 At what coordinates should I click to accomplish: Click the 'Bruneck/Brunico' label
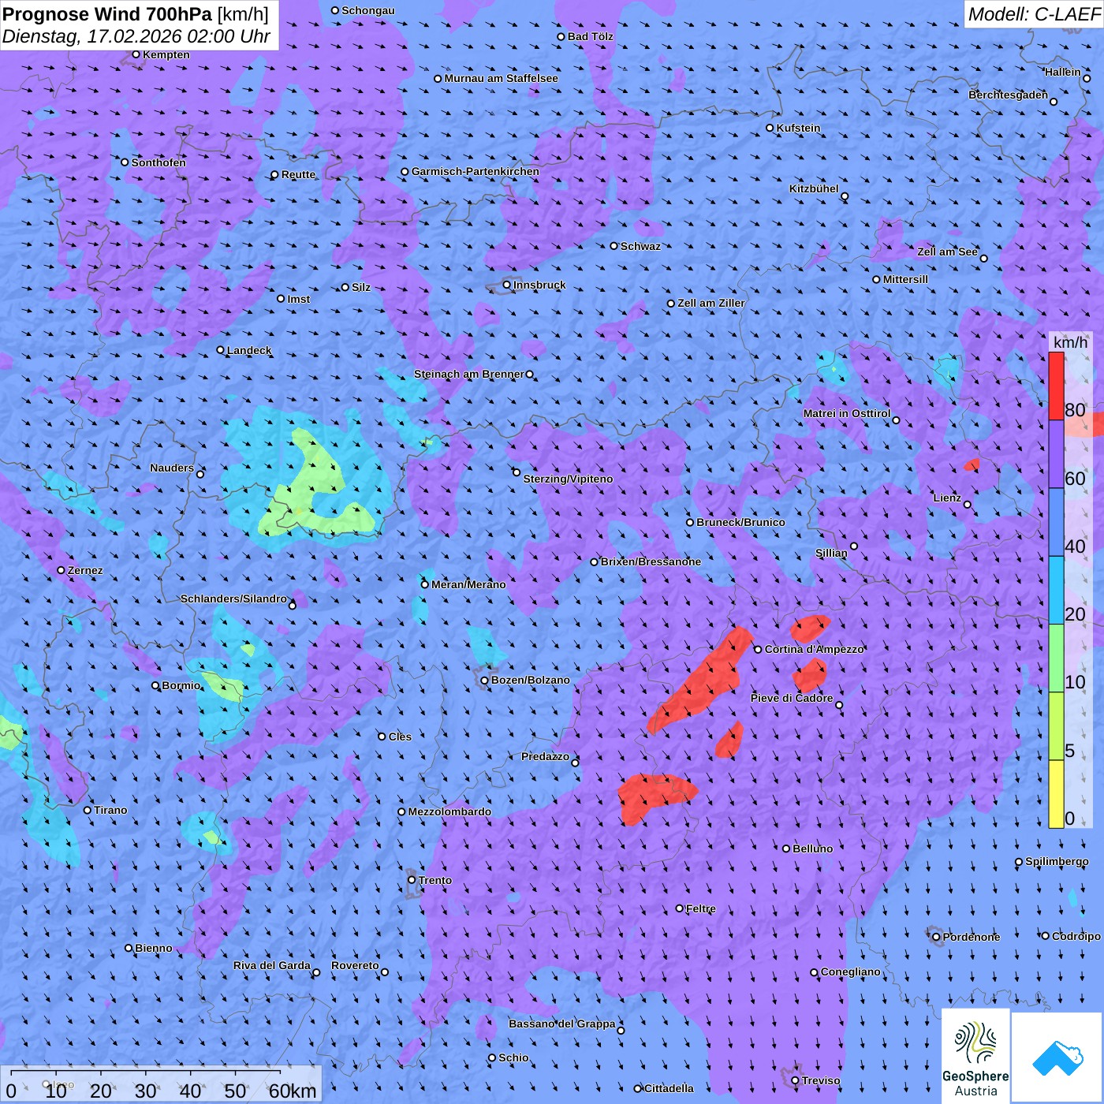(x=740, y=522)
